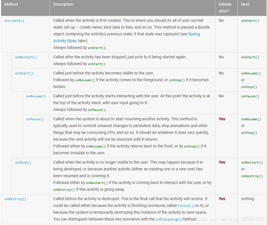
Task: Click 'or' in Next column of onStart() row
Action: [243, 80]
